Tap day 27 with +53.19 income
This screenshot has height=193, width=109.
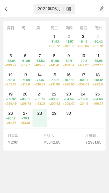[x=25, y=118]
